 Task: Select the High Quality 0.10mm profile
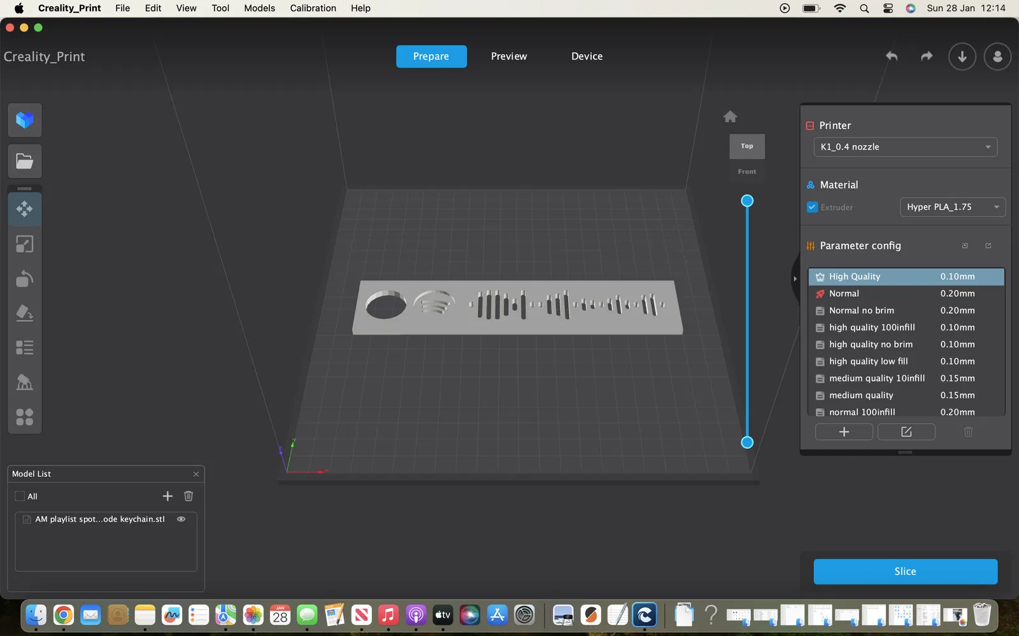click(906, 277)
